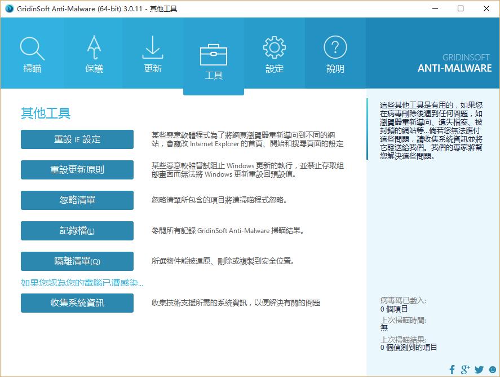Viewport: 500px width, 377px height.
Task: Open the umbrella Protect (保護) section
Action: pyautogui.click(x=94, y=50)
